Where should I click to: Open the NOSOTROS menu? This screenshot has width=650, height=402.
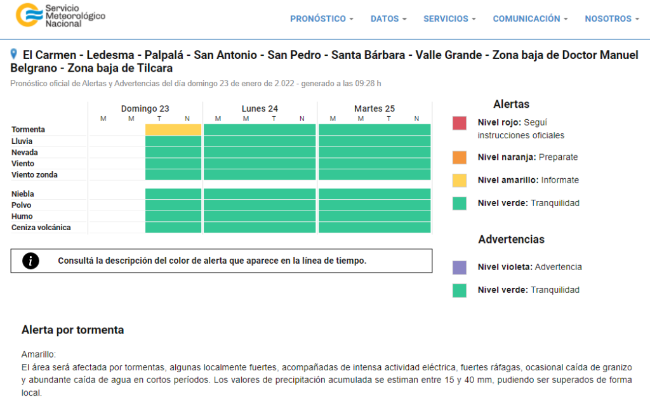[x=612, y=19]
